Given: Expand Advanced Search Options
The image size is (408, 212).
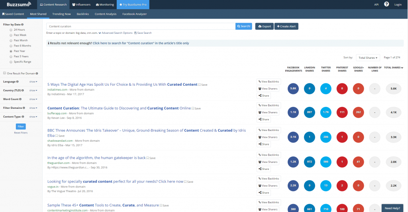Looking at the screenshot, I should [116, 33].
